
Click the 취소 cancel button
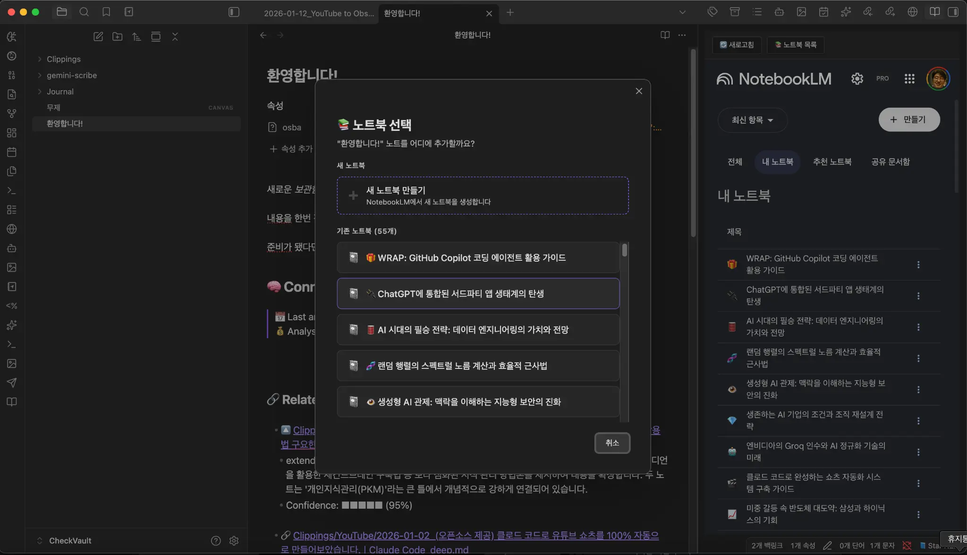pos(612,443)
